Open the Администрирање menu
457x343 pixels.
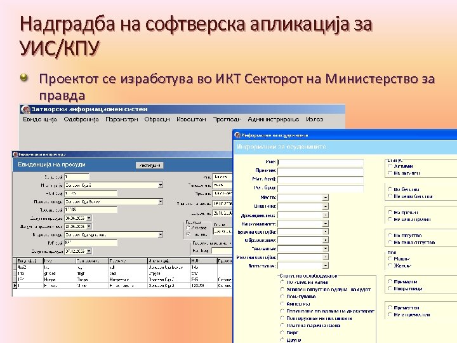pyautogui.click(x=274, y=119)
